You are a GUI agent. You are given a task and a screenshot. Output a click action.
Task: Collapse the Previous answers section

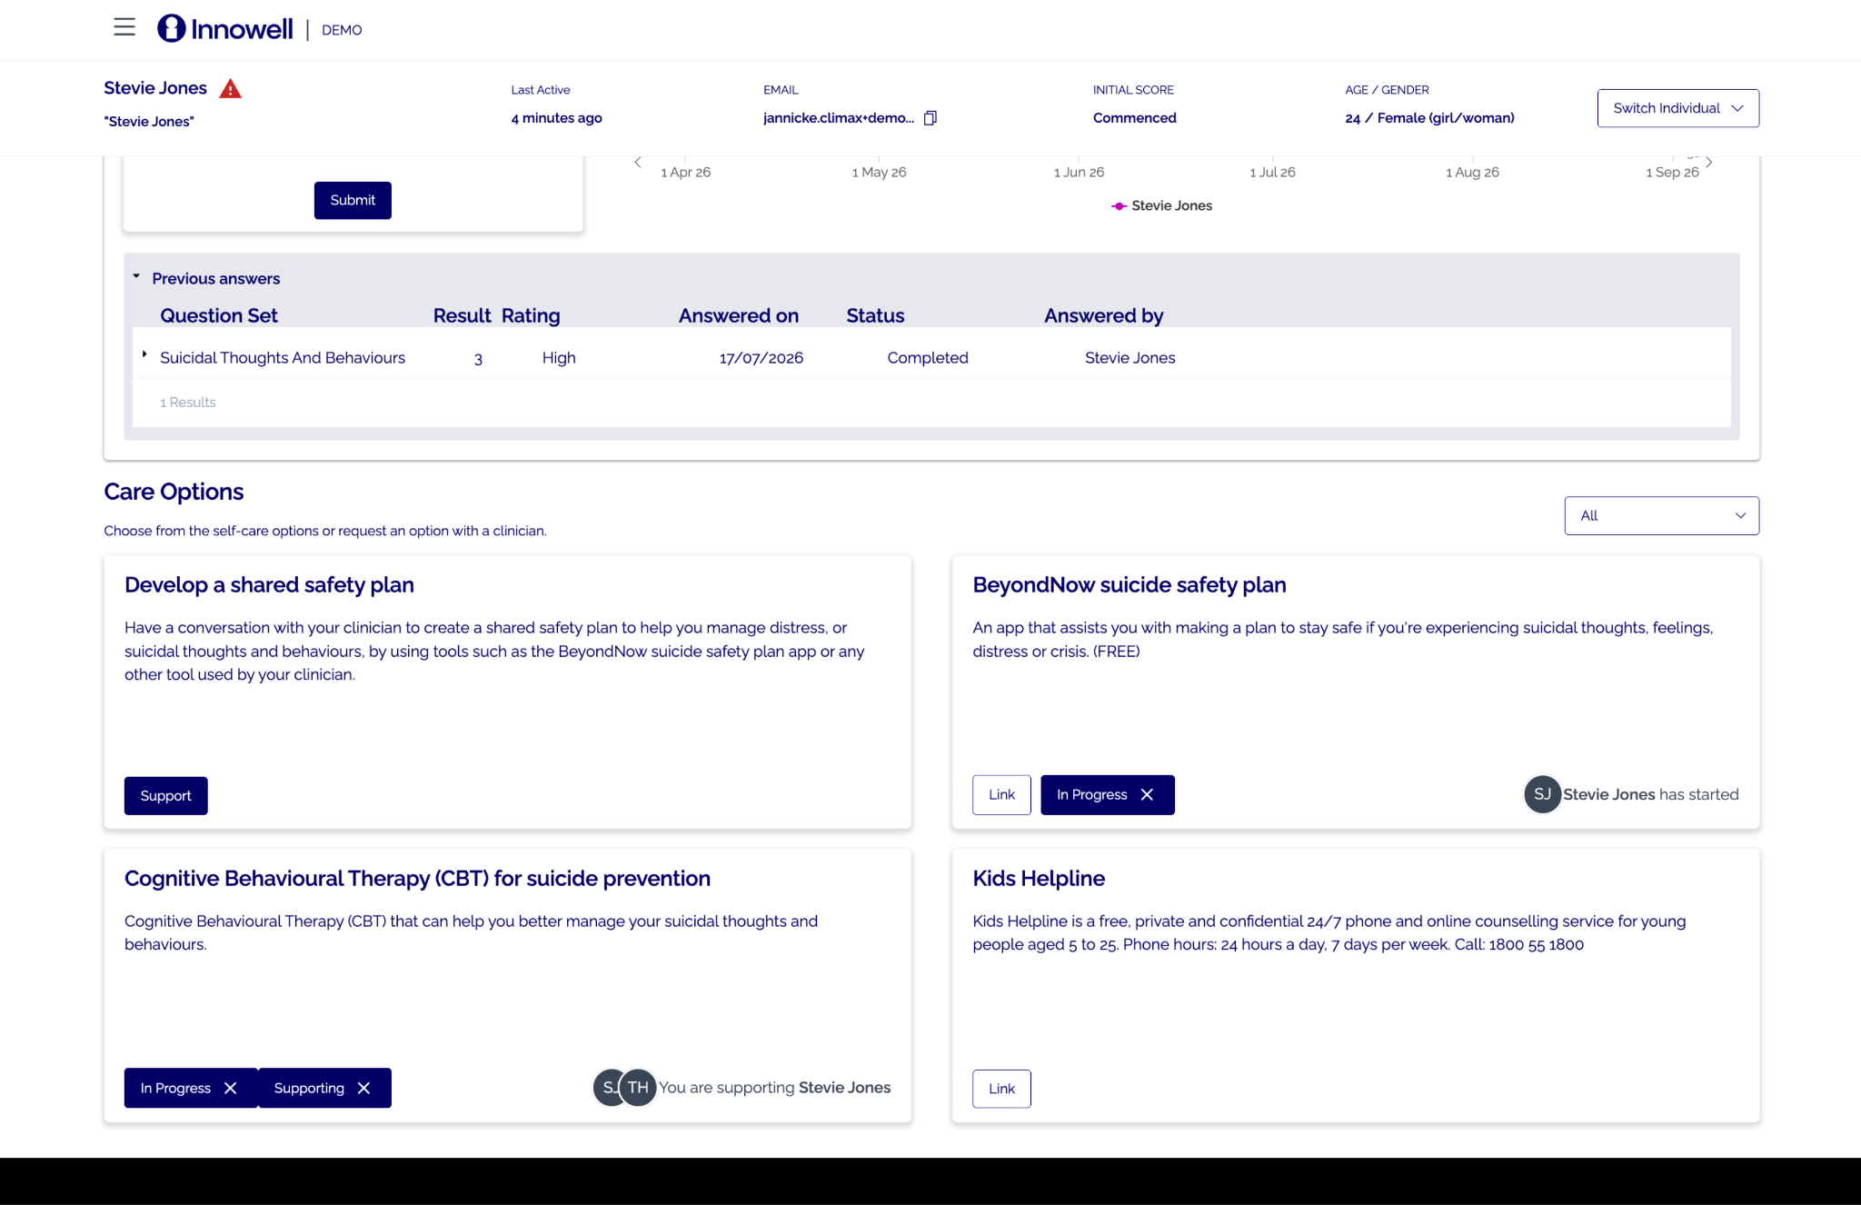click(x=136, y=277)
